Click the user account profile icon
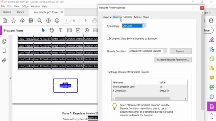The width and height of the screenshot is (216, 121). (x=211, y=21)
